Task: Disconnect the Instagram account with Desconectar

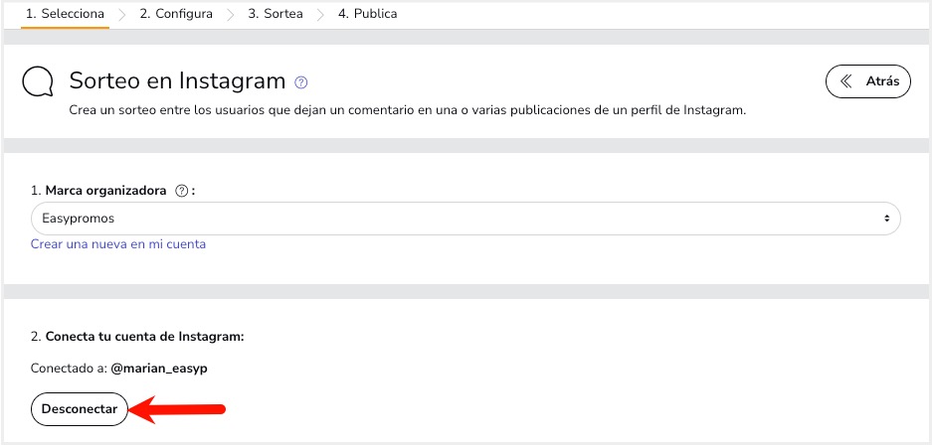Action: (79, 409)
